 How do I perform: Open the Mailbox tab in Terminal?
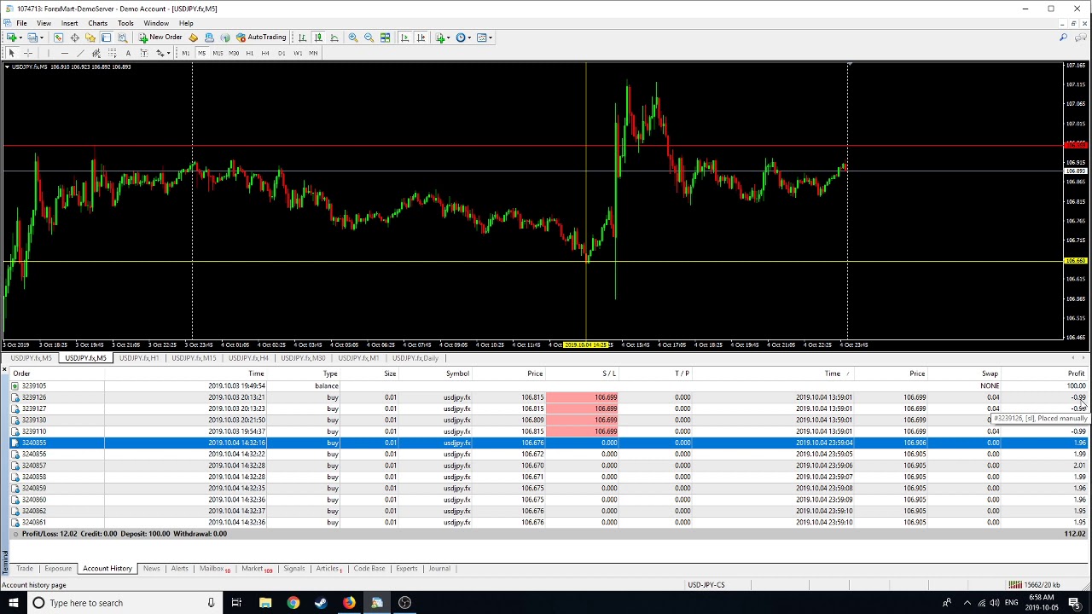pyautogui.click(x=213, y=569)
